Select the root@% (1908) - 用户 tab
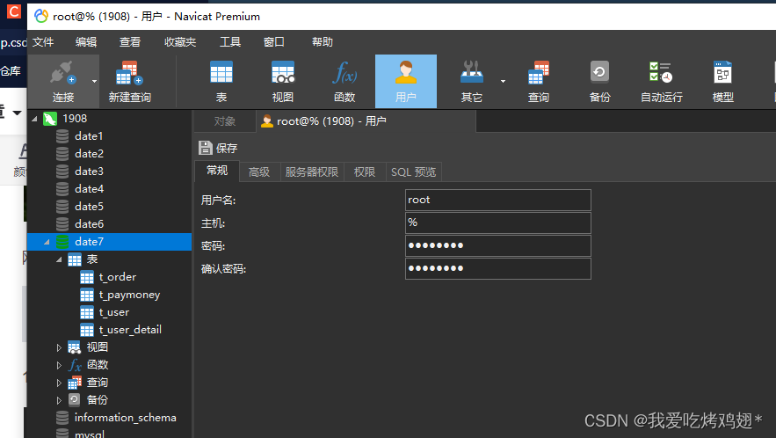The width and height of the screenshot is (776, 438). (x=366, y=121)
